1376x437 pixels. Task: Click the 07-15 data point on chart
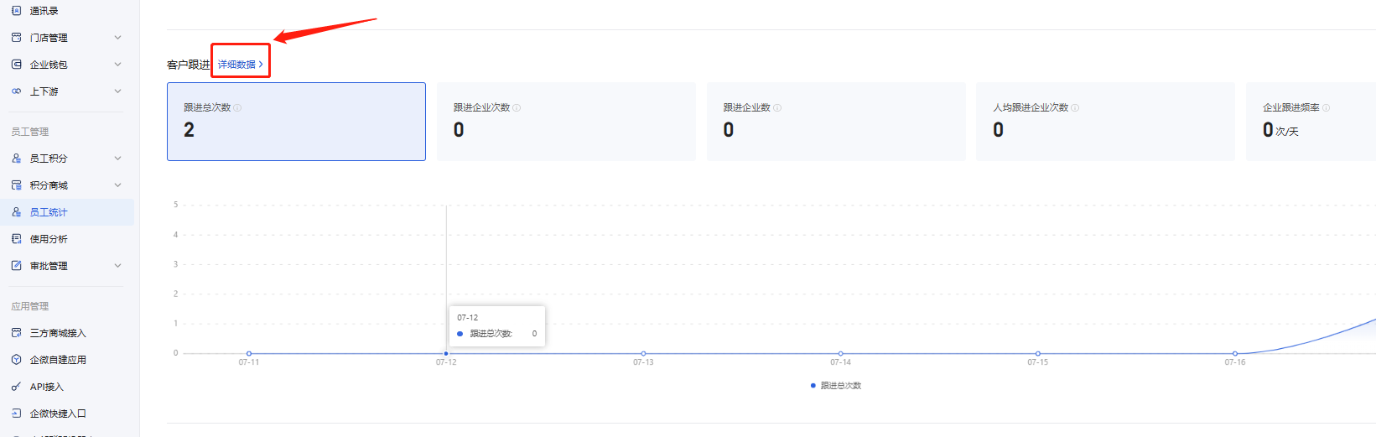pos(1038,354)
